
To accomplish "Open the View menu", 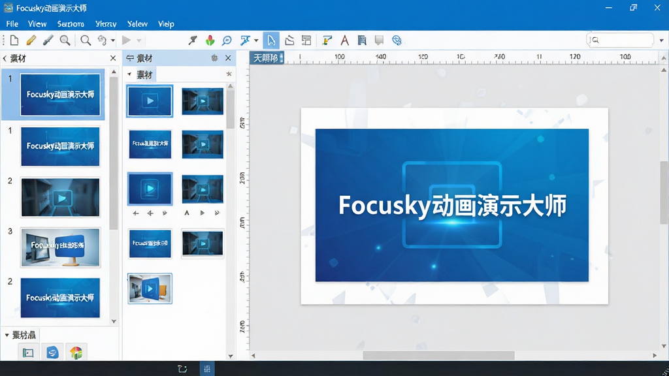I will (x=37, y=24).
